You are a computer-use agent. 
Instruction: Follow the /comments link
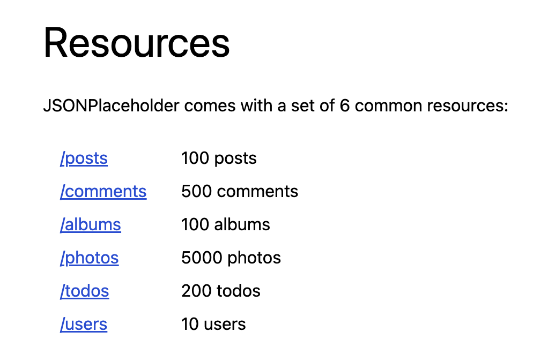tap(103, 191)
